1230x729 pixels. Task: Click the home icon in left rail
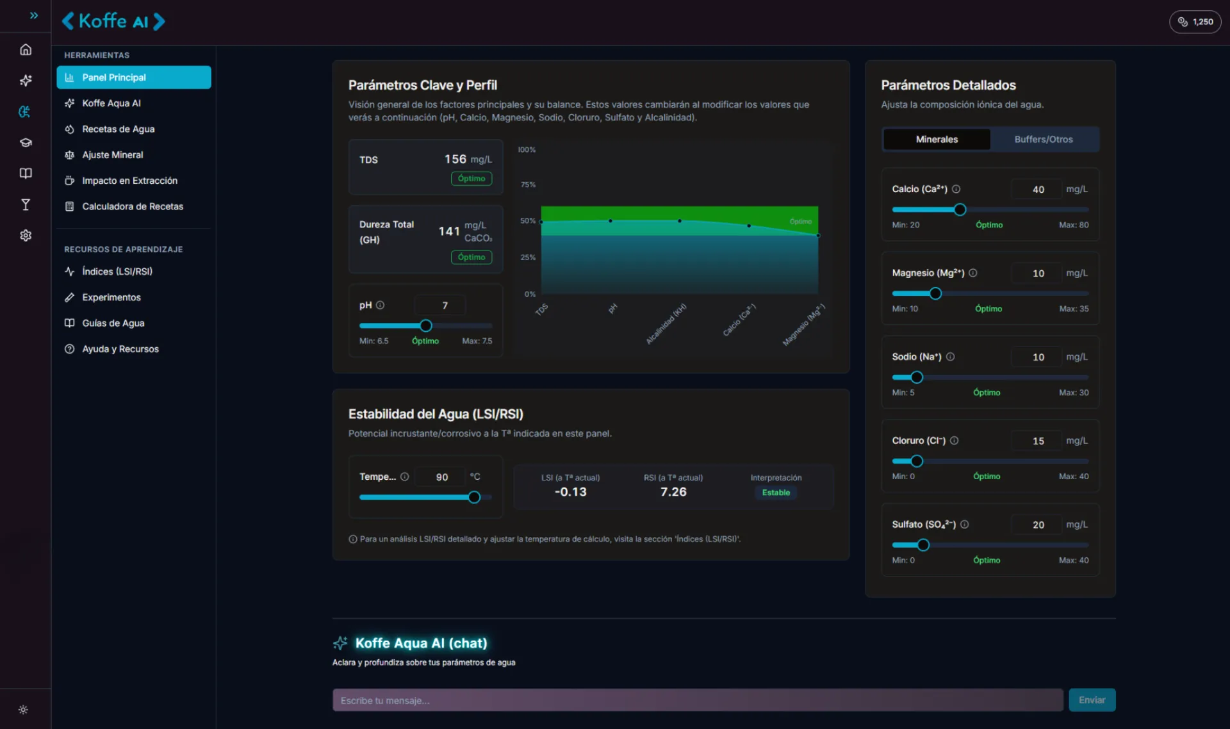pyautogui.click(x=26, y=49)
